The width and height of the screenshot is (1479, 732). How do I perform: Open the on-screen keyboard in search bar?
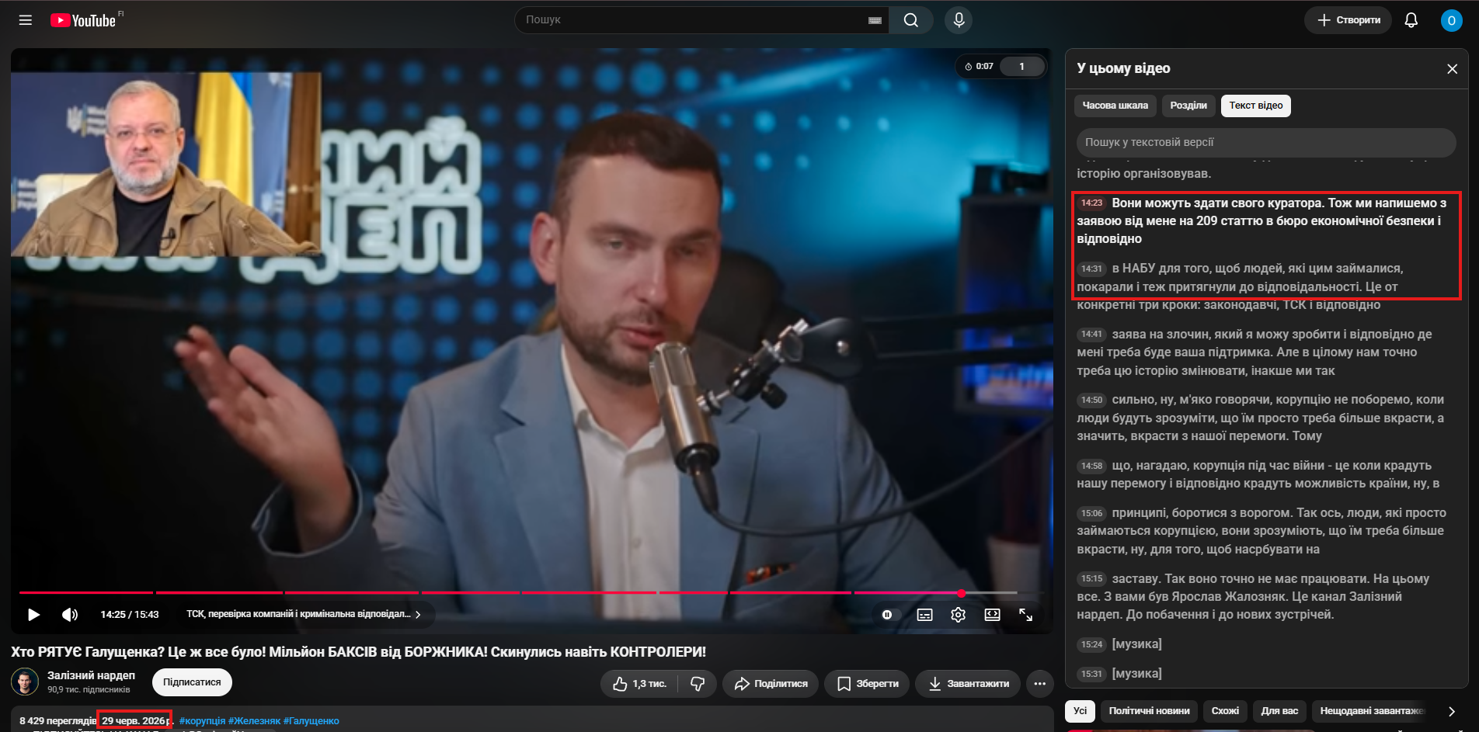(x=875, y=20)
